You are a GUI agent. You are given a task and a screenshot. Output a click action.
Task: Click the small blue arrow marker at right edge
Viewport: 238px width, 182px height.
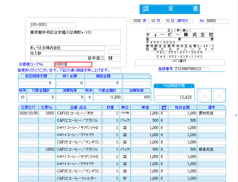tap(235, 115)
